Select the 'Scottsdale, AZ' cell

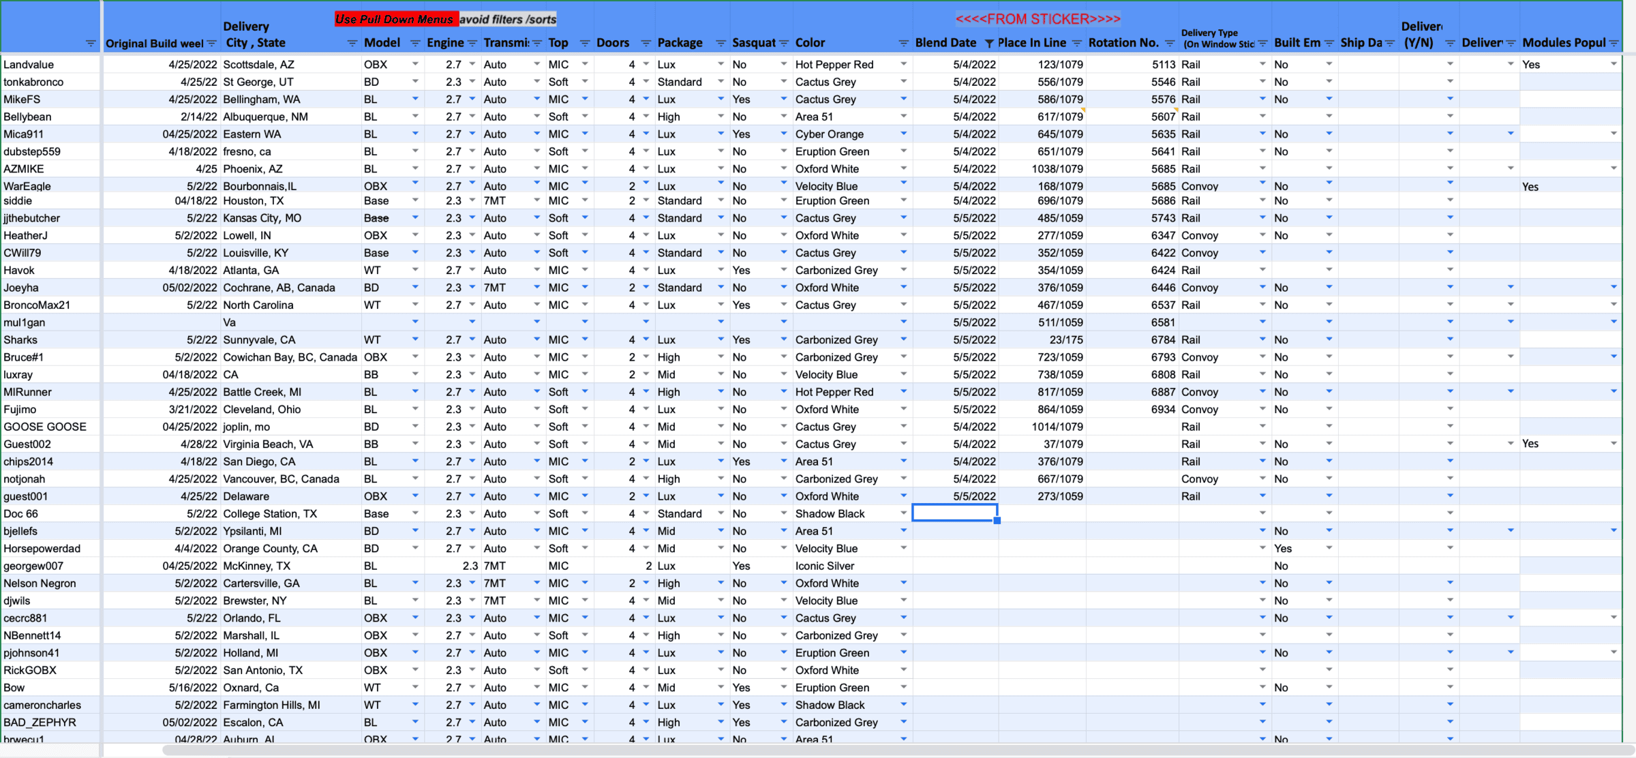click(291, 64)
